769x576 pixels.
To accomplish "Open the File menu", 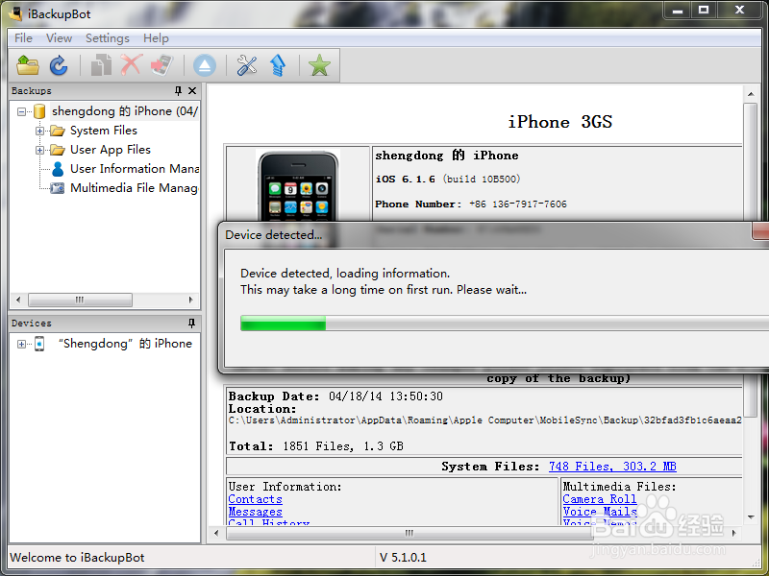I will coord(23,38).
